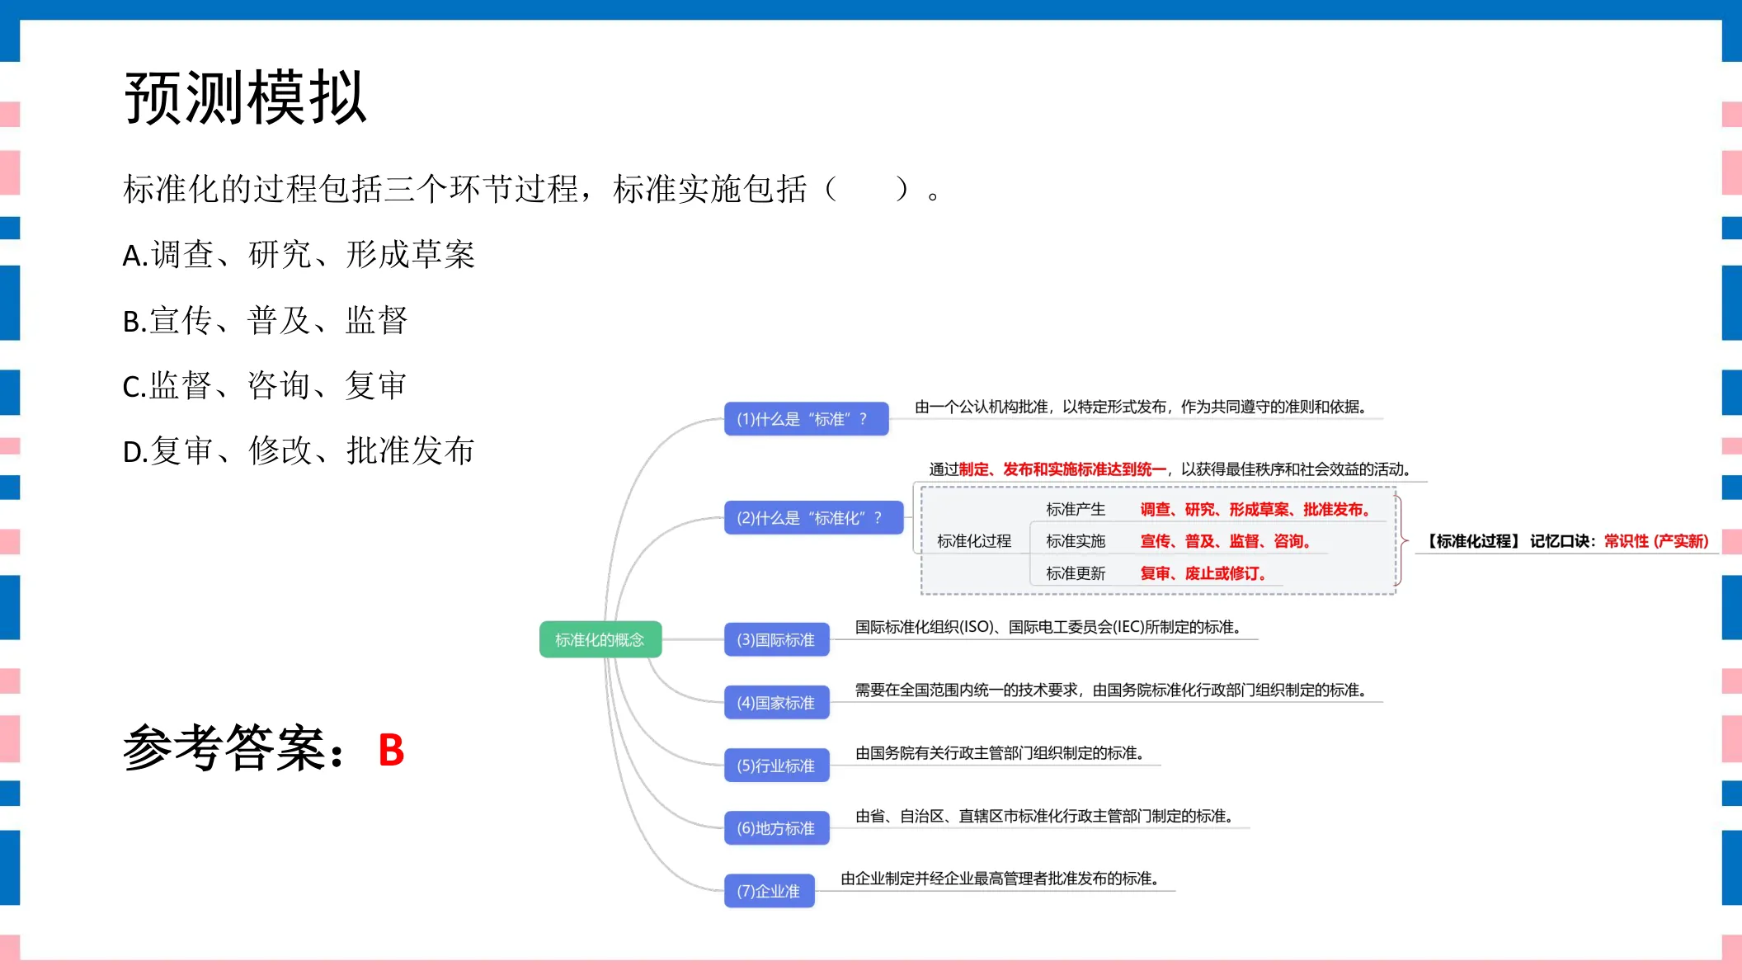Select the (3)国际标准 node
Image resolution: width=1742 pixels, height=980 pixels.
coord(776,639)
